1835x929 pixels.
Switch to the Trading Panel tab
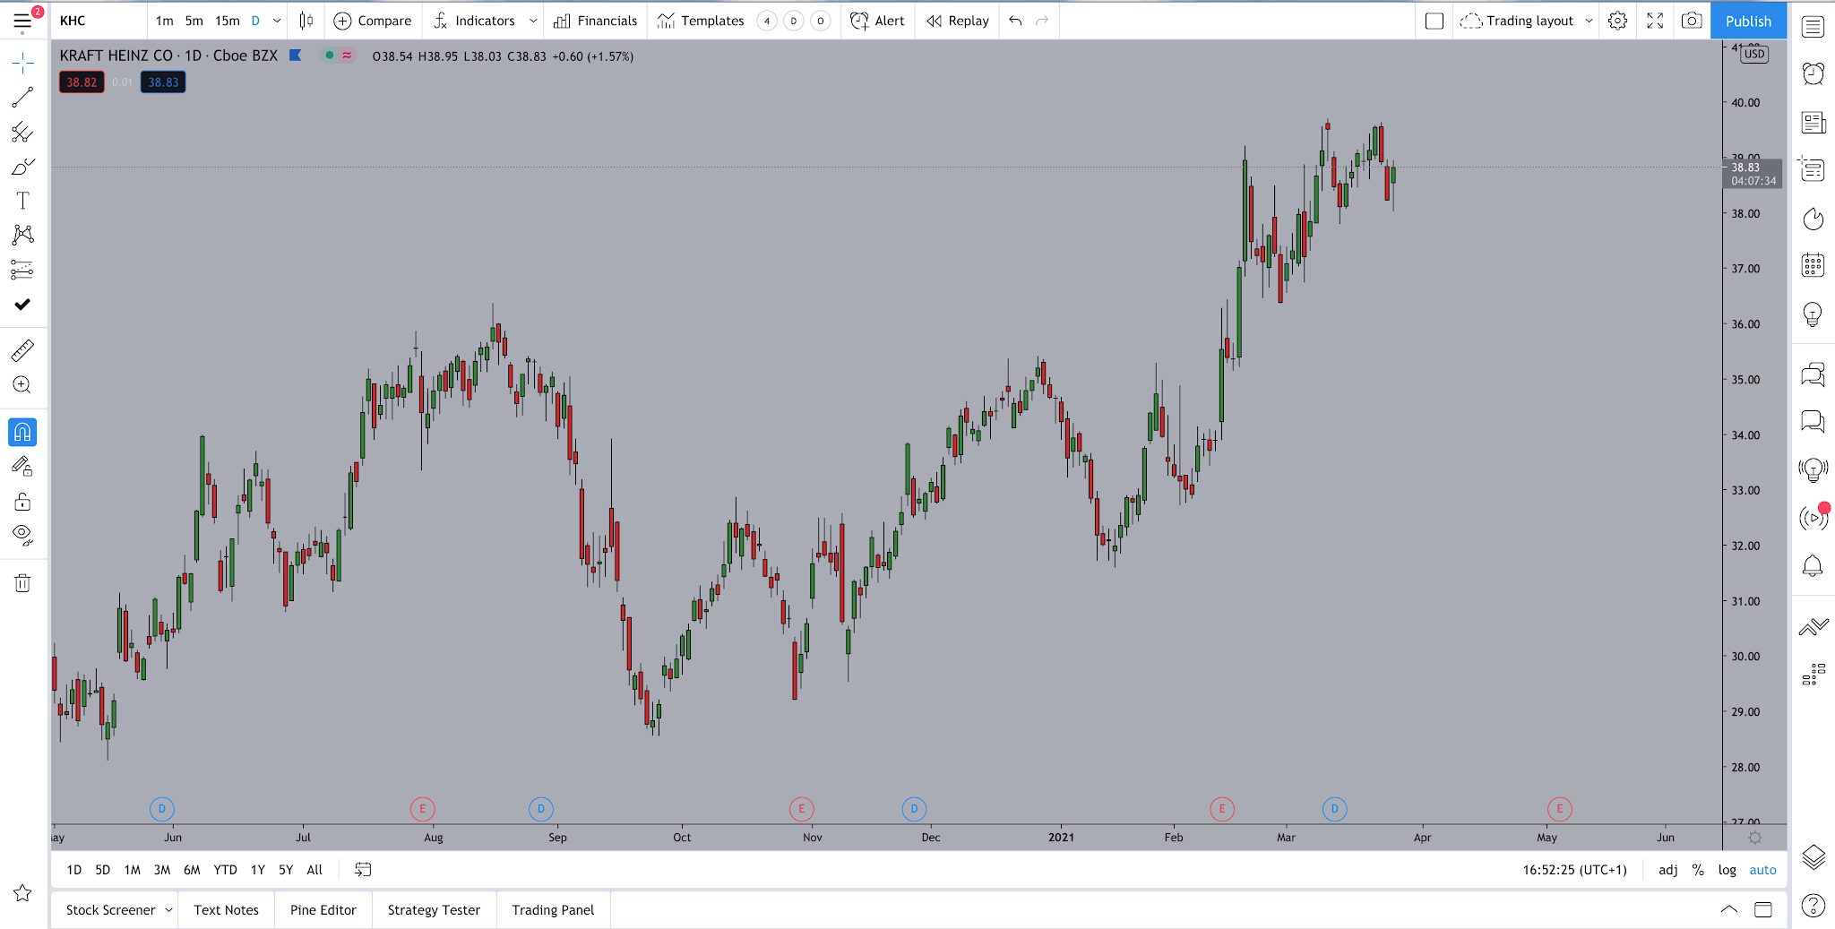(553, 910)
